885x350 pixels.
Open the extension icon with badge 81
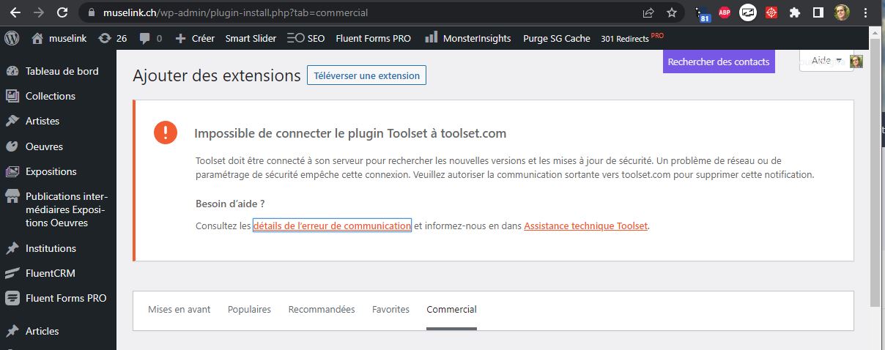(702, 14)
